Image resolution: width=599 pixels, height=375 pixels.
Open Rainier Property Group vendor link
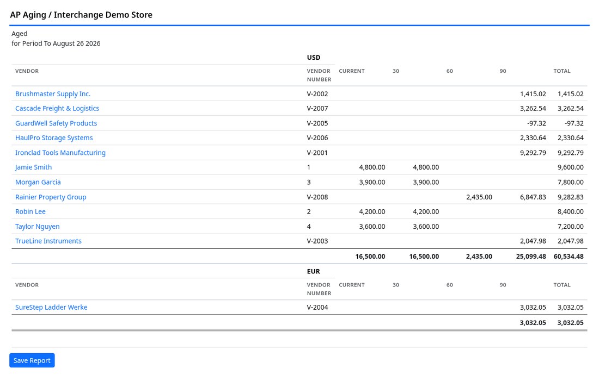[x=51, y=197]
